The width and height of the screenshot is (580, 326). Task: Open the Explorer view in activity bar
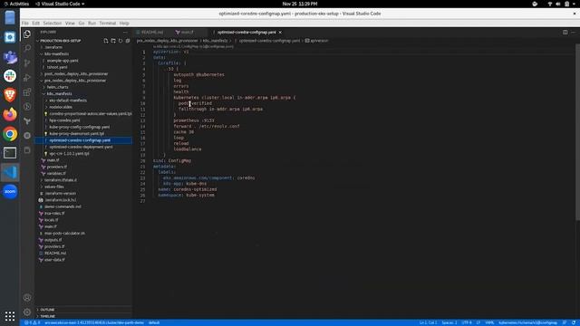(x=27, y=34)
